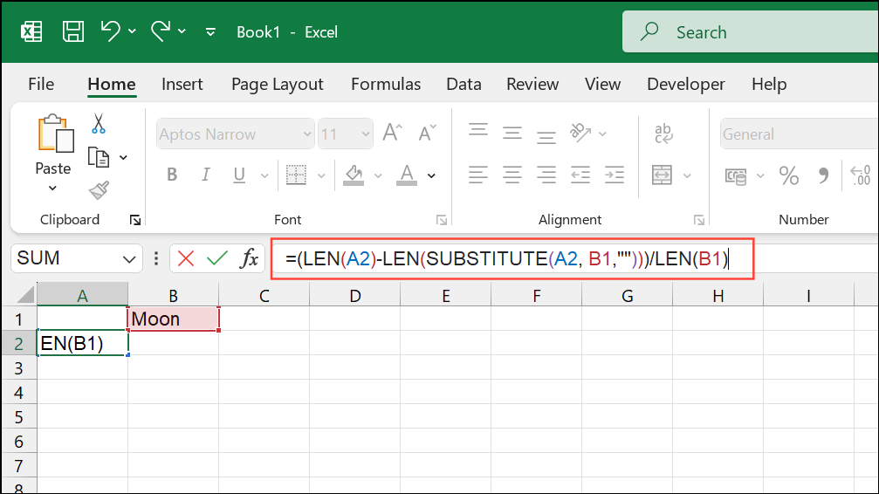
Task: Open the Formulas ribbon tab
Action: point(386,84)
